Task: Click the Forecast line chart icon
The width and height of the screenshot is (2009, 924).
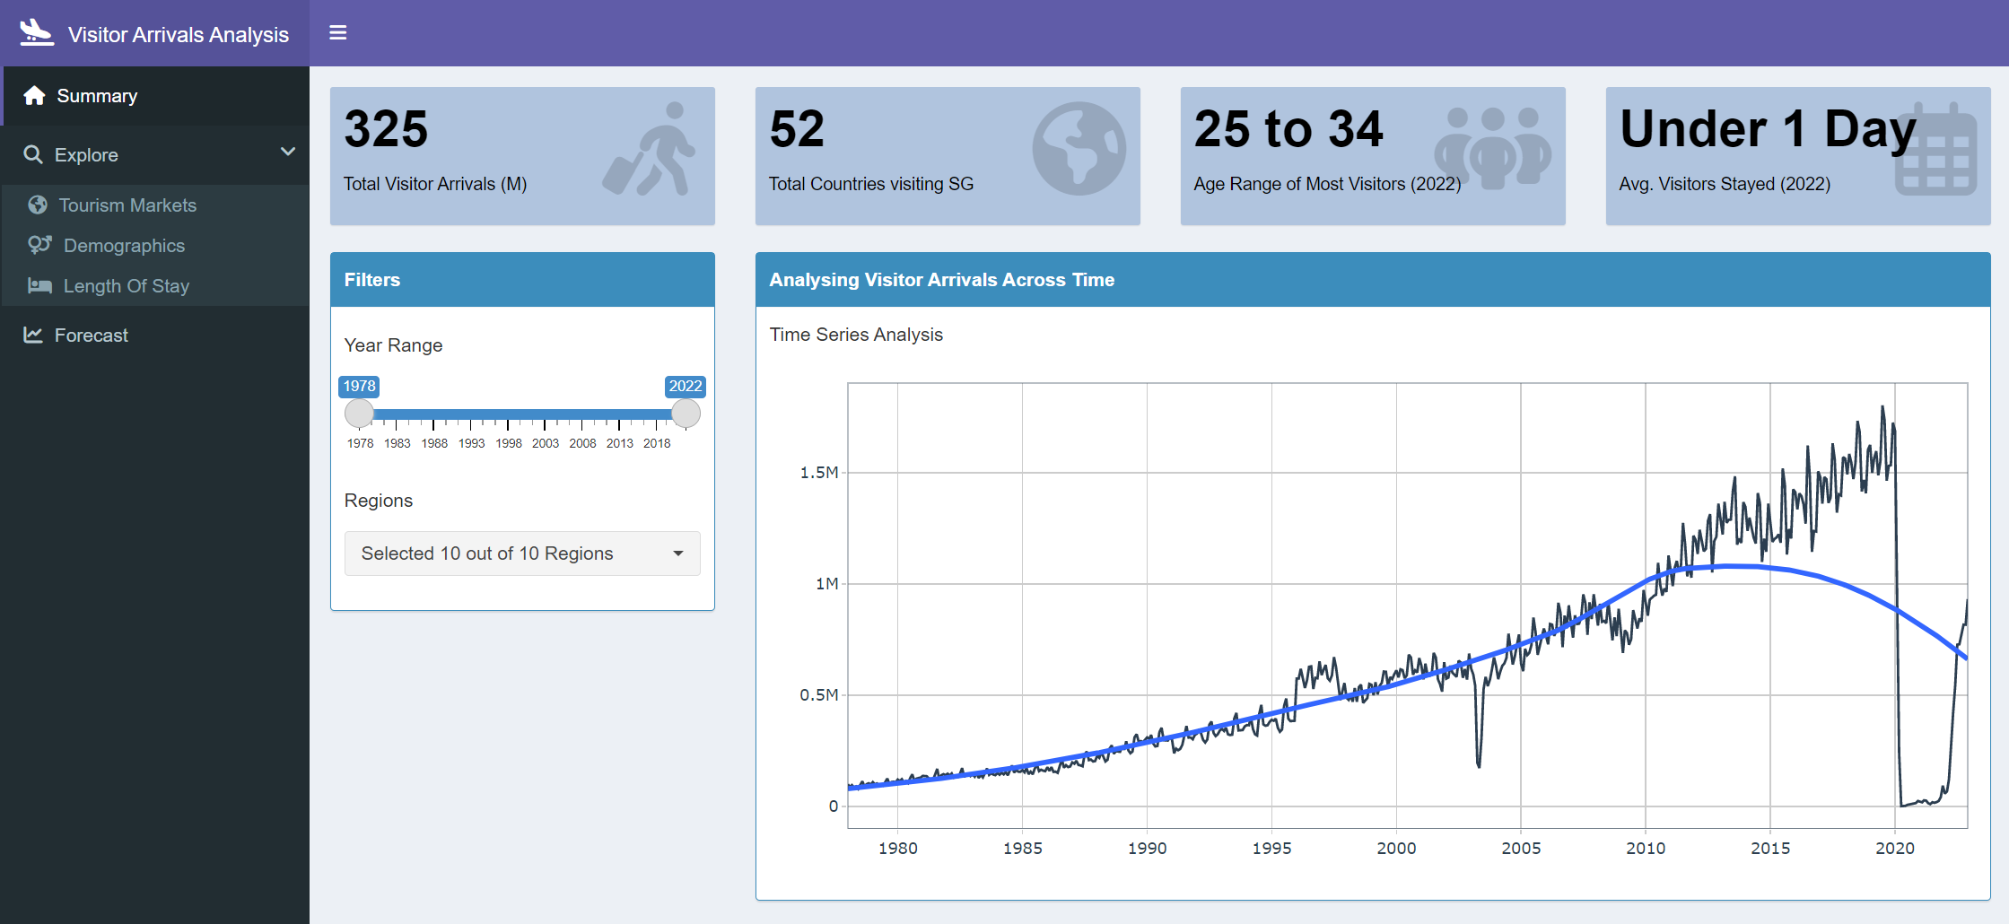Action: [x=33, y=336]
